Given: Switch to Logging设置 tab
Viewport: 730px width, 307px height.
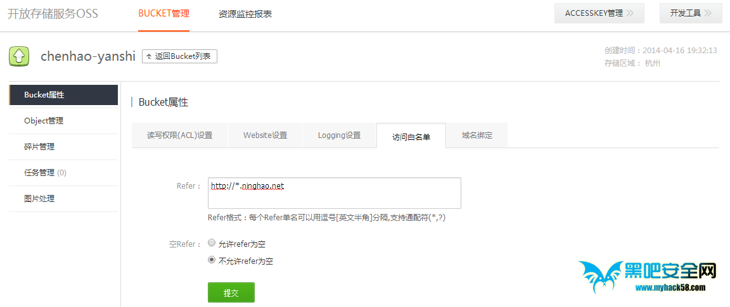Looking at the screenshot, I should coord(340,135).
